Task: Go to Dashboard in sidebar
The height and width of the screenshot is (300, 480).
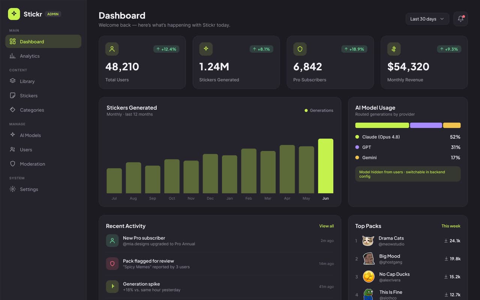Action: [x=43, y=42]
